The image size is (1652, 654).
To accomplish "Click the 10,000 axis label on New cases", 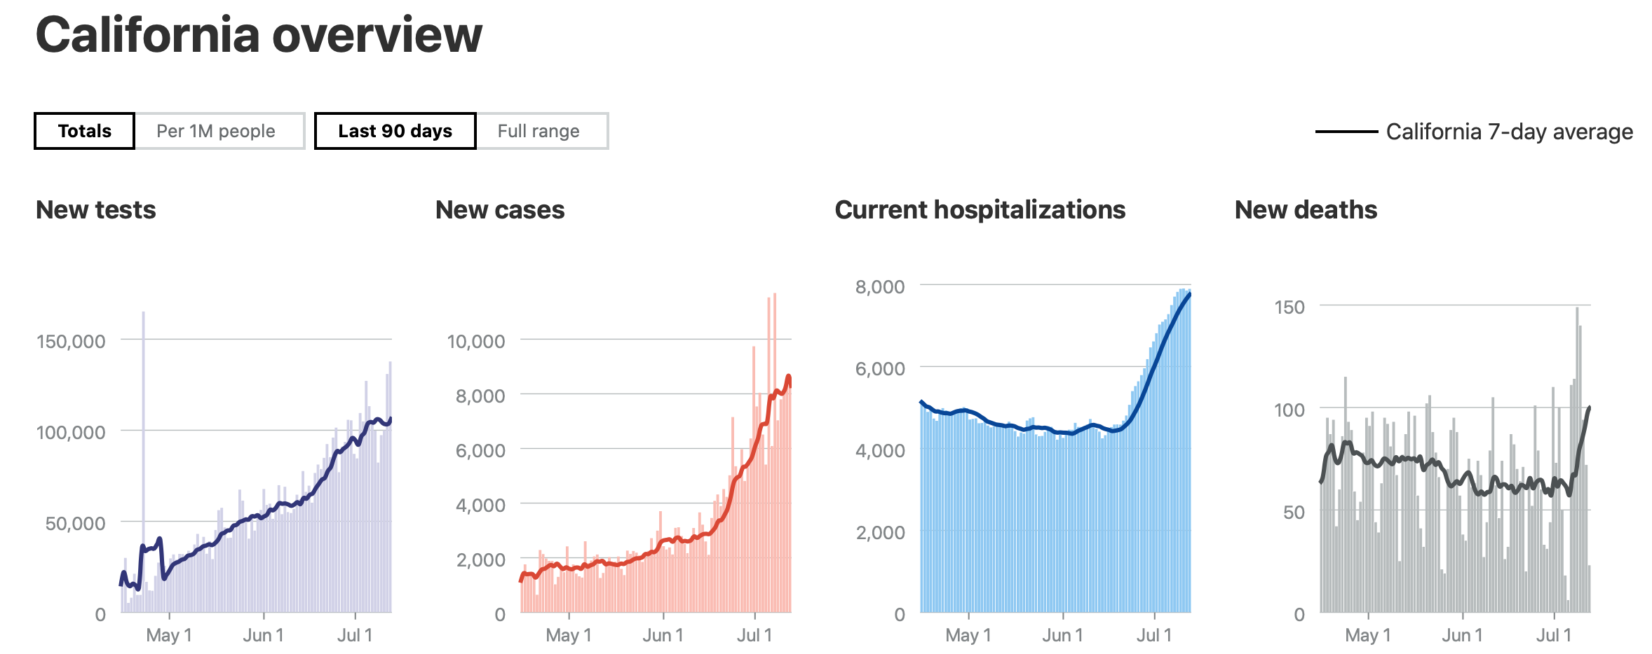I will click(x=476, y=342).
